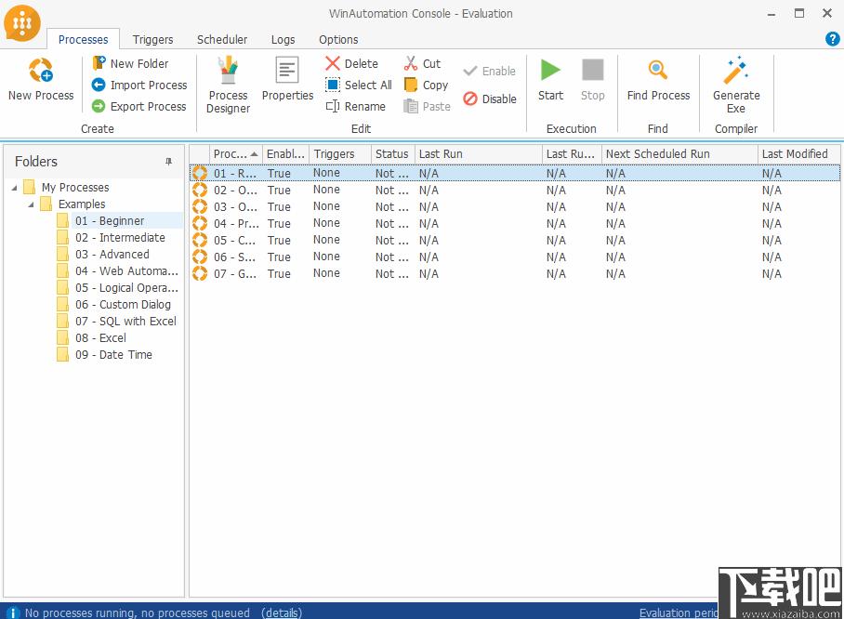Select process row 07 - G...
Image resolution: width=844 pixels, height=619 pixels.
515,273
